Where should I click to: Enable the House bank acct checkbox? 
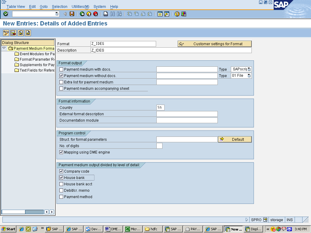[x=61, y=184]
